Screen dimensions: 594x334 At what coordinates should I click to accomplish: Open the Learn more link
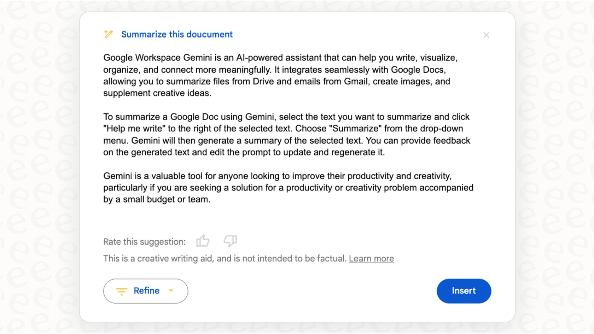371,258
